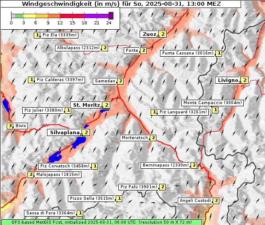Click the wind value badge next to Zuoz
265x225 pixels.
(163, 34)
